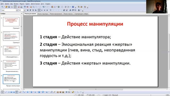Open the Fontwork Gallery icon
This screenshot has width=170, height=96.
coord(58,92)
